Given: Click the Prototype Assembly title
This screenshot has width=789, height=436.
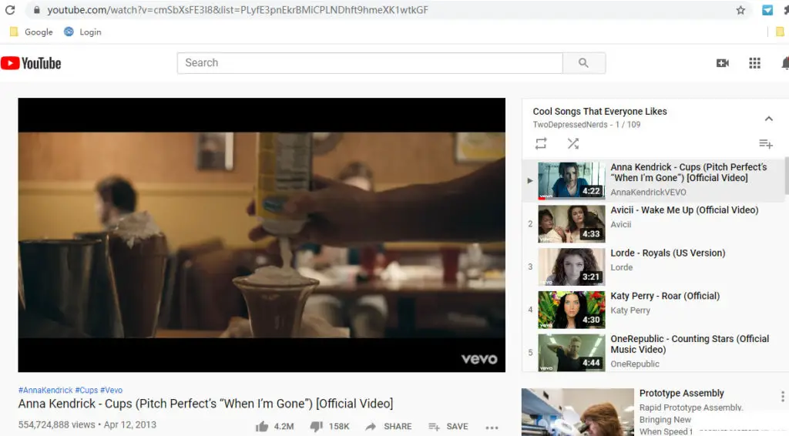Looking at the screenshot, I should tap(681, 394).
